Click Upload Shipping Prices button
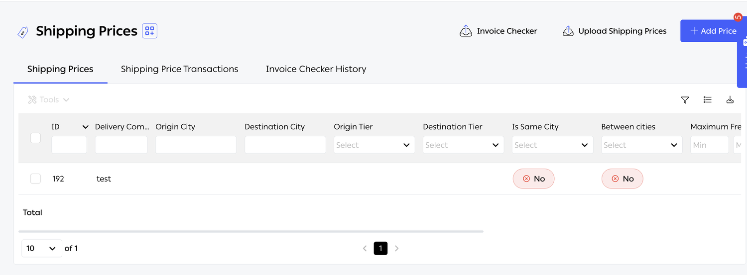Viewport: 747px width, 275px height. click(615, 31)
